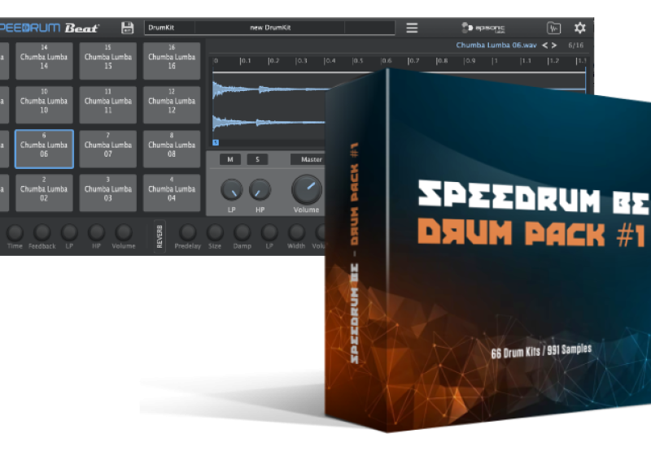
Task: Click the reverb Predelay knob
Action: pos(188,232)
